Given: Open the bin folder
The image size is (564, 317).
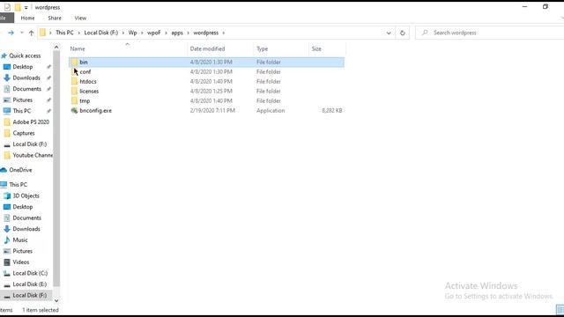Looking at the screenshot, I should (206, 63).
